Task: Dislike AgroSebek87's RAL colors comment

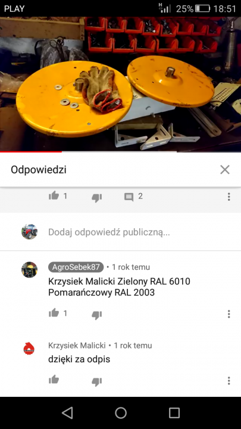Action: [97, 315]
